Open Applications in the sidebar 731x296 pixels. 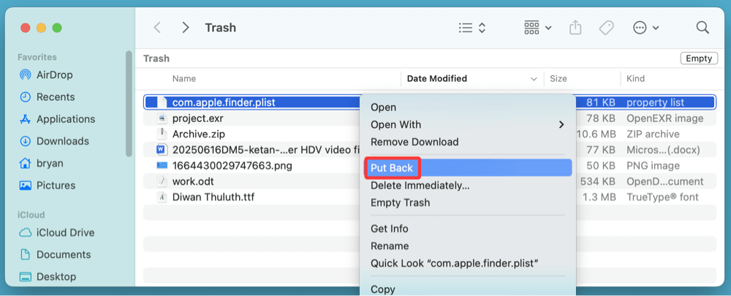point(57,119)
